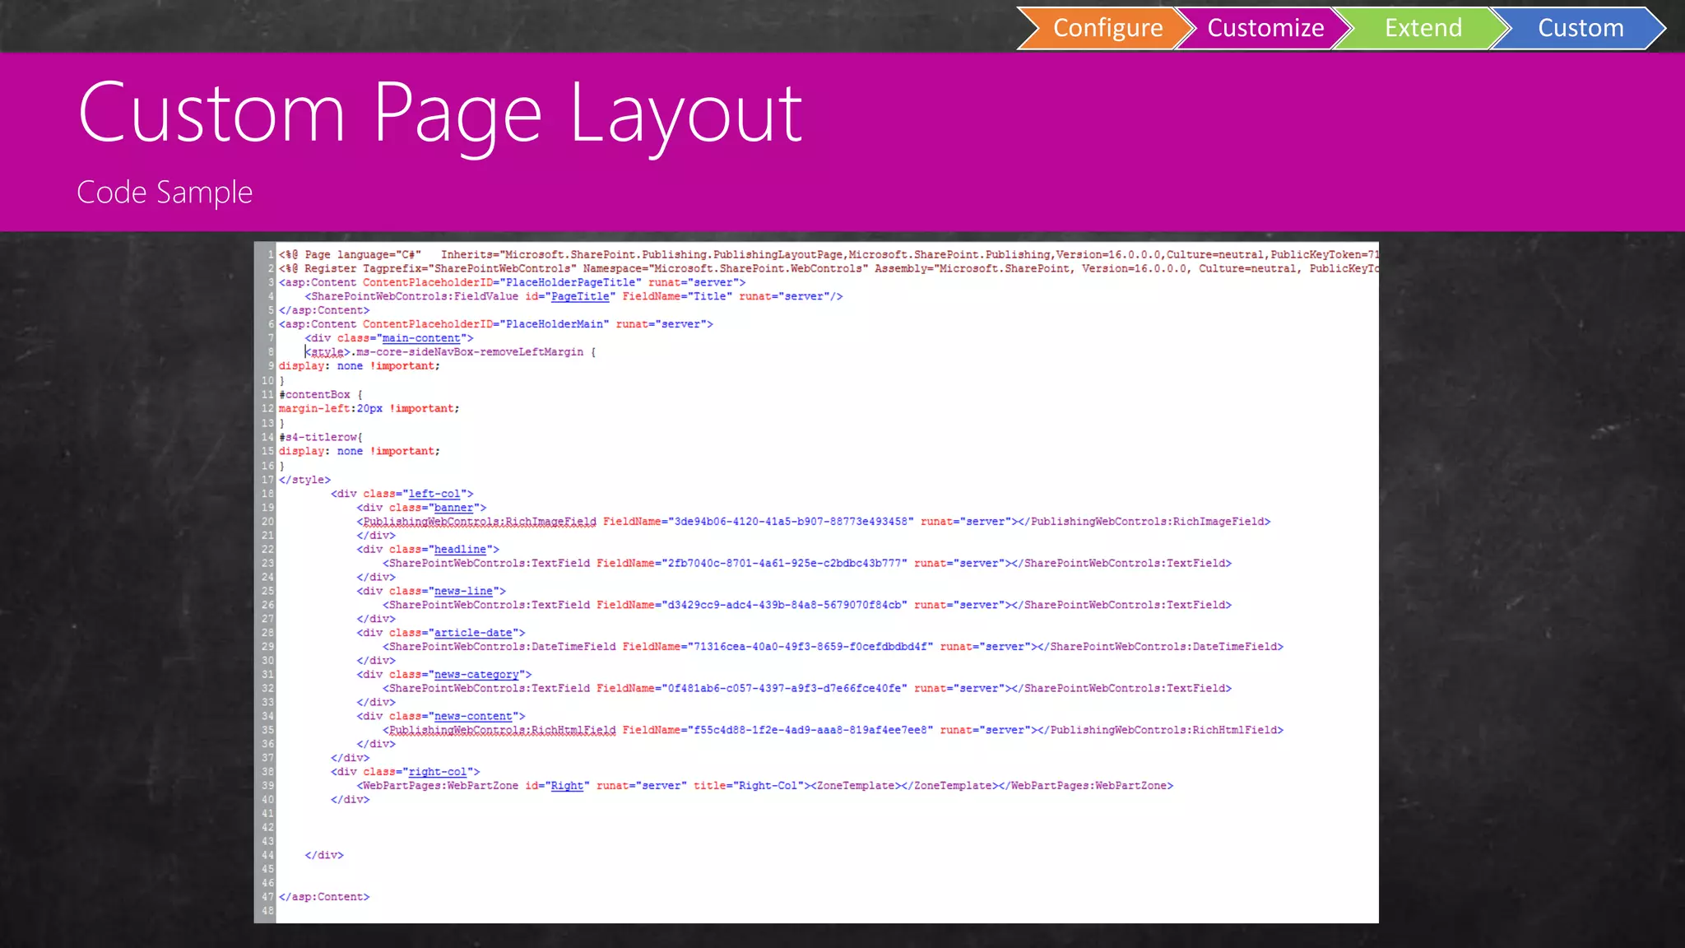This screenshot has height=948, width=1685.
Task: Click the RichHtmlField opening tag on line 35
Action: click(x=499, y=730)
